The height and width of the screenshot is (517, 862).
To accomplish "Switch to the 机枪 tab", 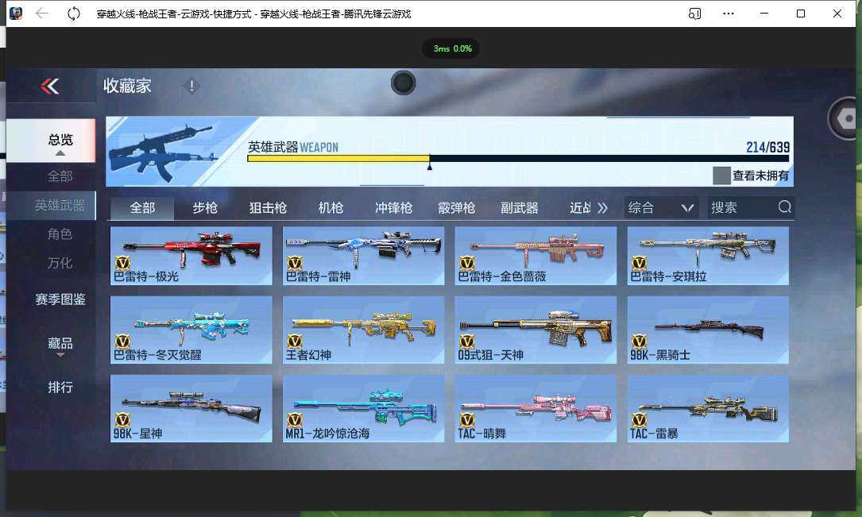I will point(330,208).
